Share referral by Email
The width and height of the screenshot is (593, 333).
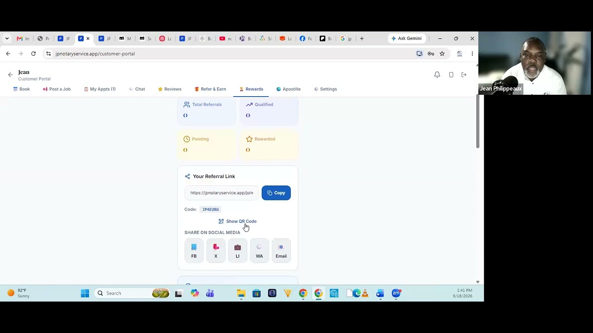point(281,250)
